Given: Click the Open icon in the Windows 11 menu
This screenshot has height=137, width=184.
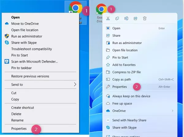Looking at the screenshot, I should (x=108, y=28).
